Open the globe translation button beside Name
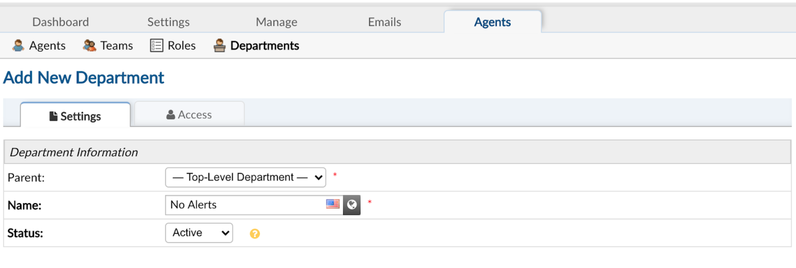The height and width of the screenshot is (268, 796). tap(352, 205)
